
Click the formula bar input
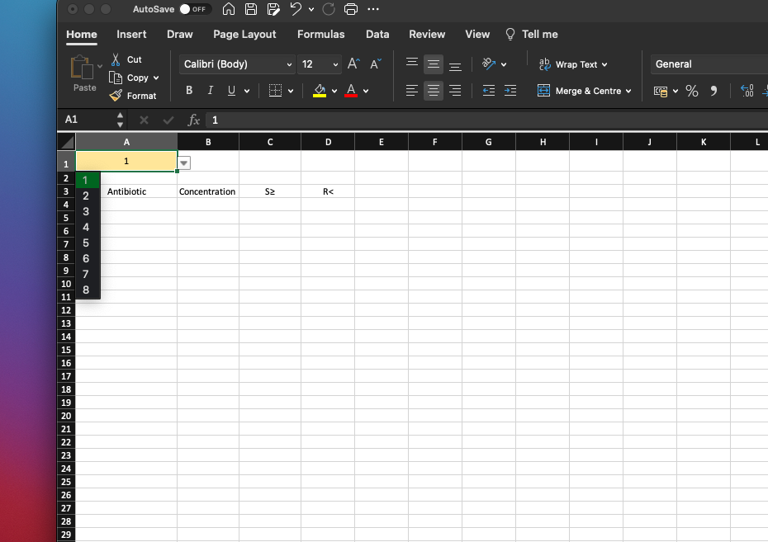click(487, 120)
